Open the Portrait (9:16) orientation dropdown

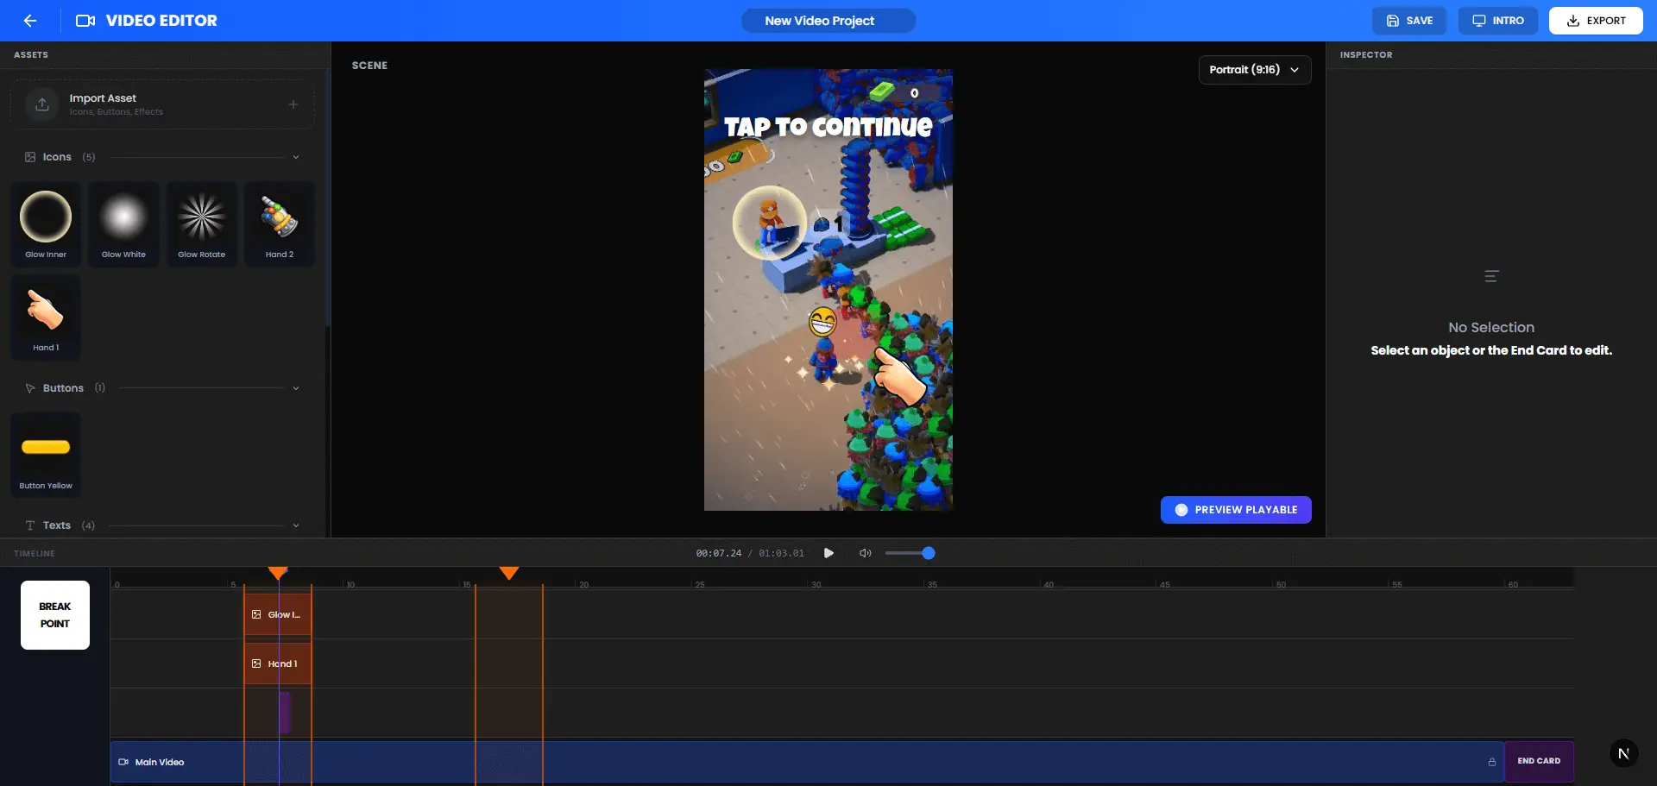1254,70
